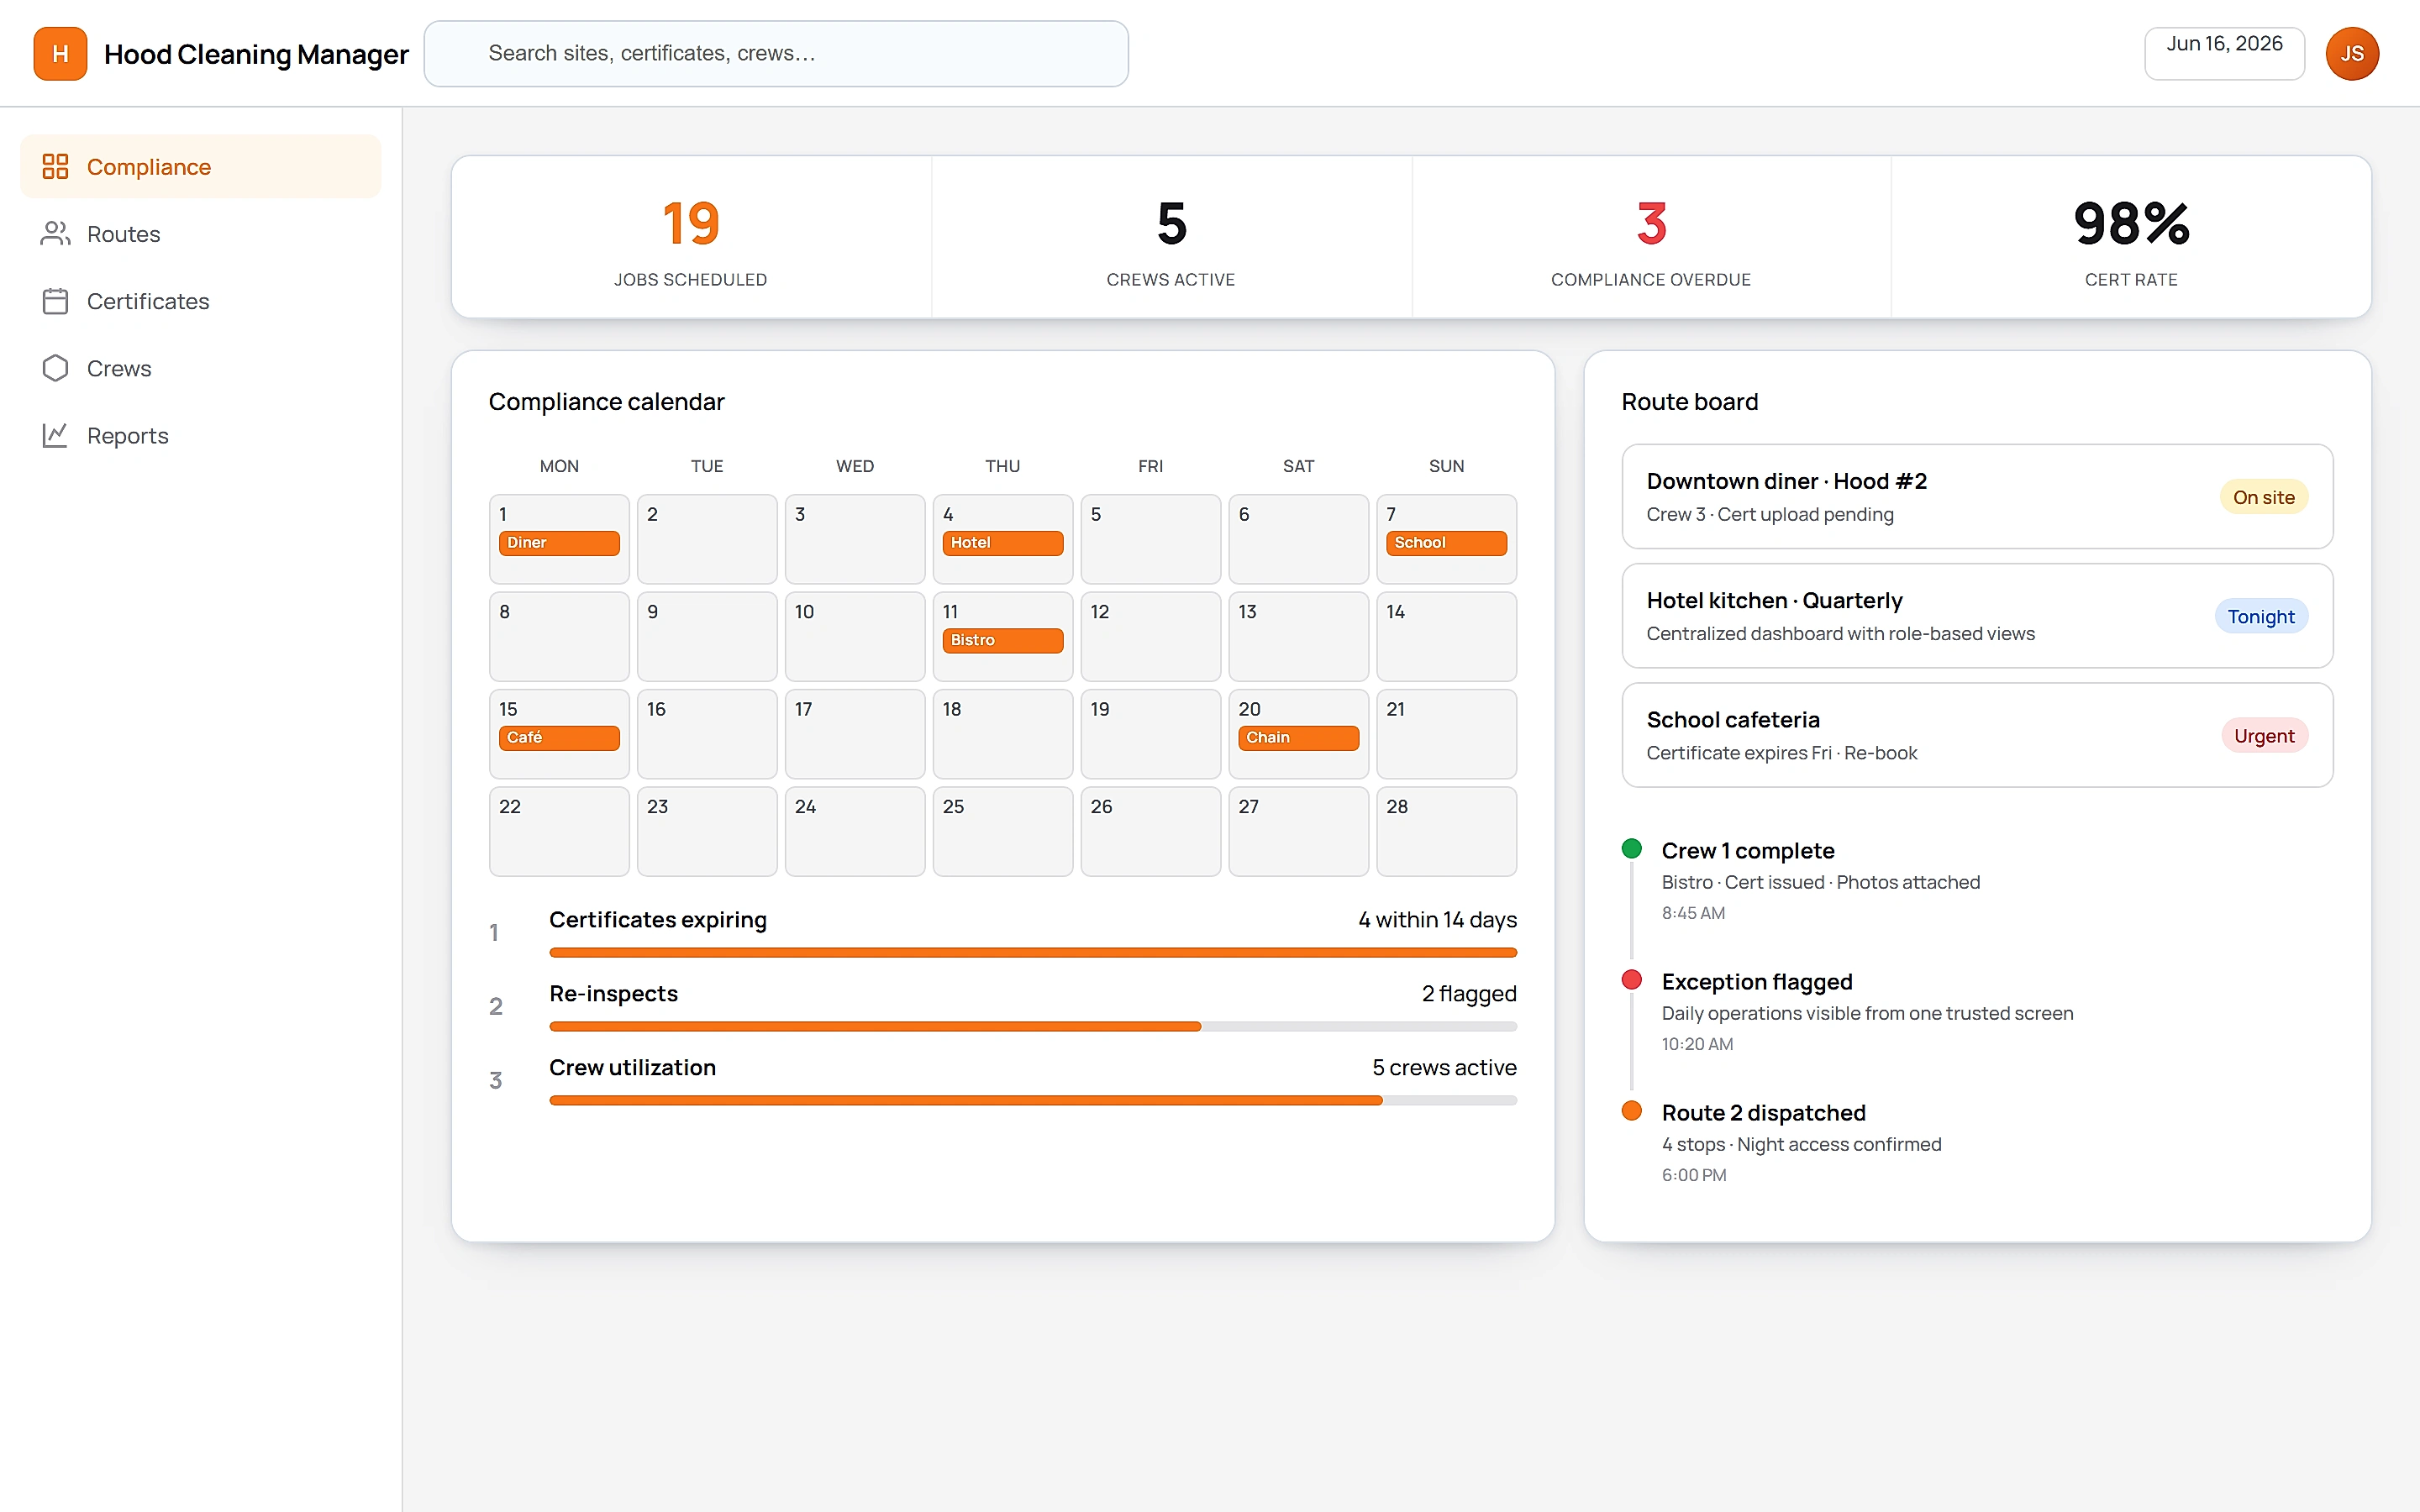Click the '5 crews active' value
Viewport: 2420px width, 1512px height.
pos(1444,1068)
